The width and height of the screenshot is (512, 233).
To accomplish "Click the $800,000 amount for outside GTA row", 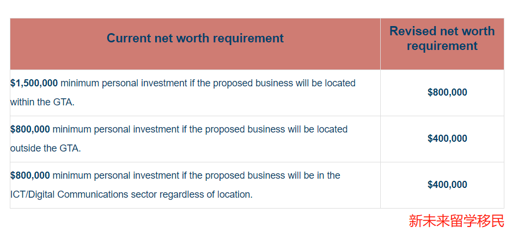I will point(30,129).
